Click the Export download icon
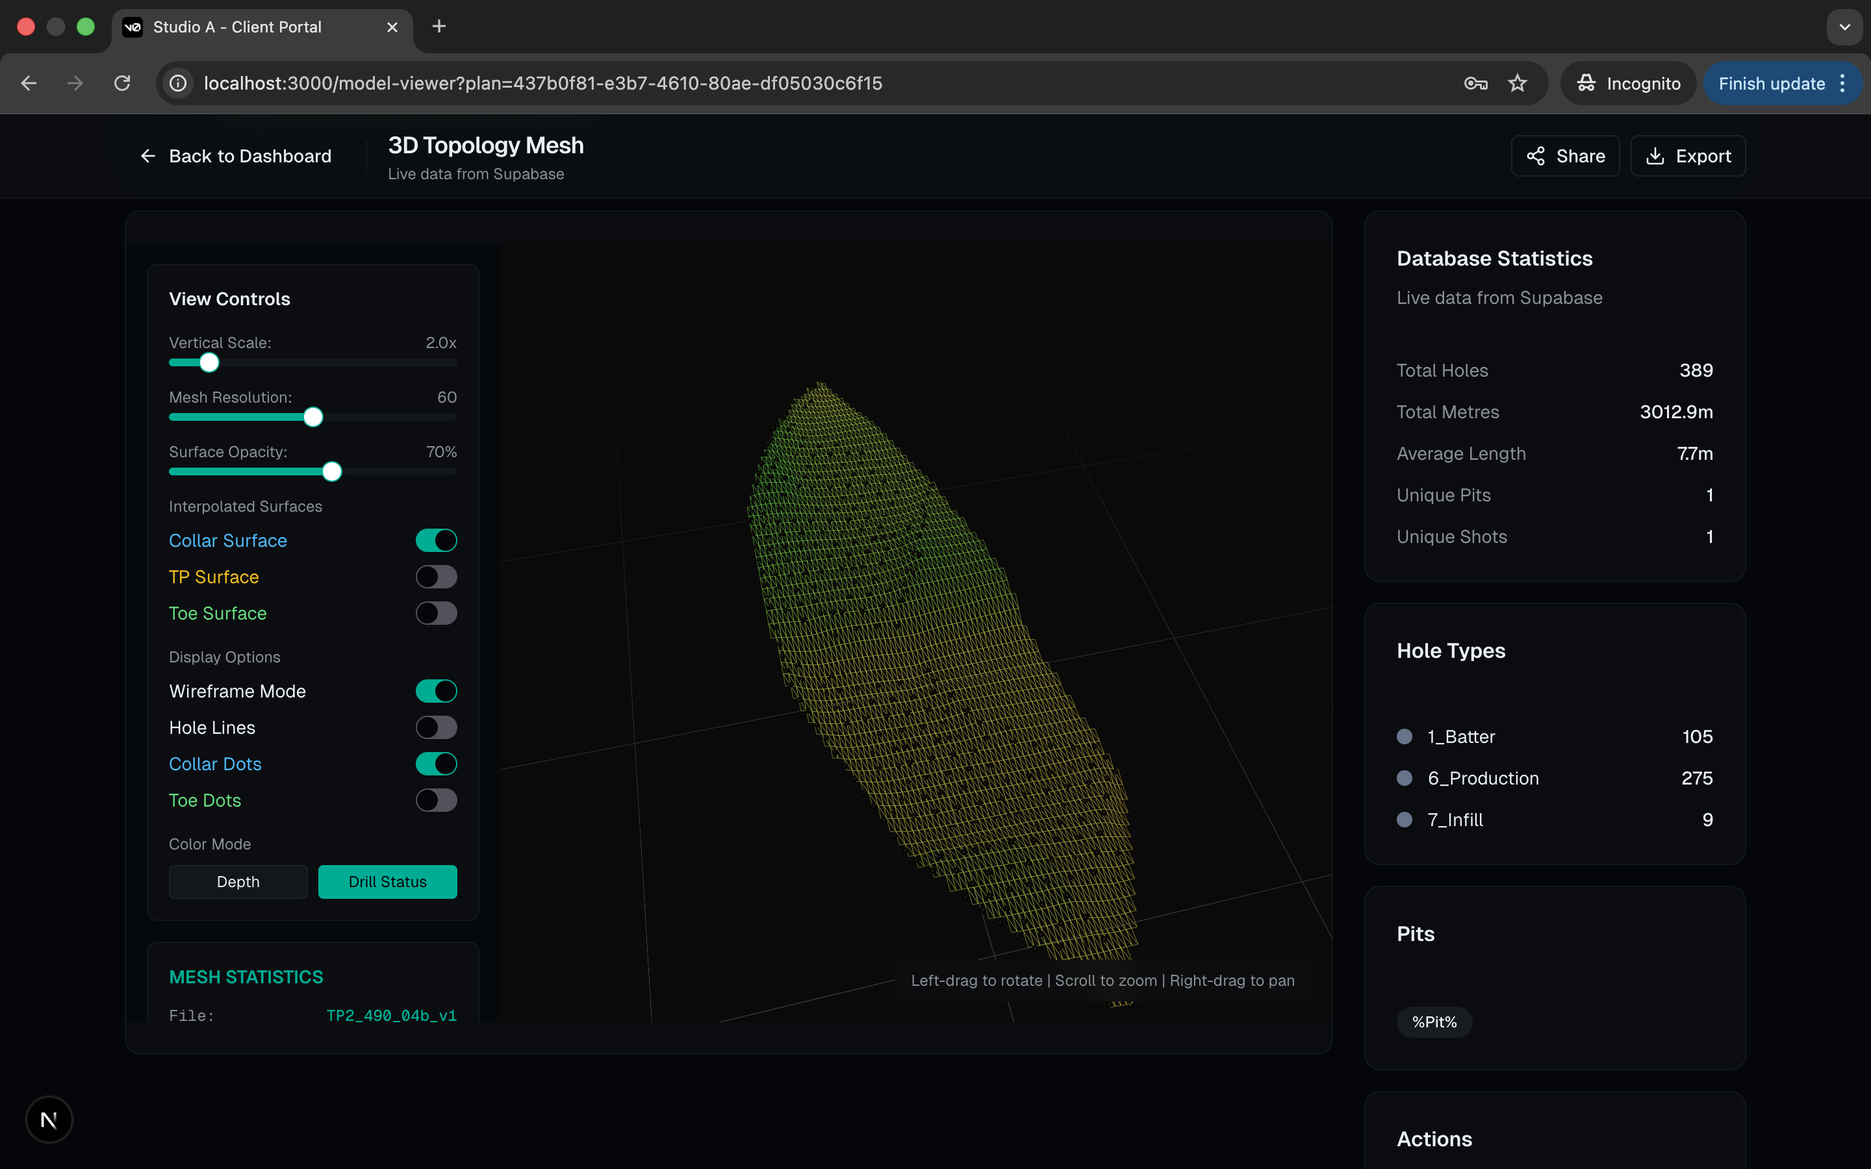Image resolution: width=1871 pixels, height=1169 pixels. pos(1655,156)
